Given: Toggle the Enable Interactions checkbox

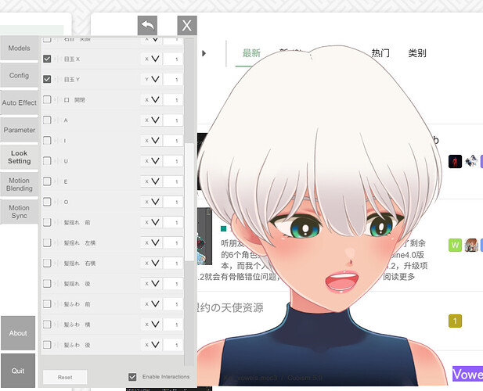Looking at the screenshot, I should [132, 377].
